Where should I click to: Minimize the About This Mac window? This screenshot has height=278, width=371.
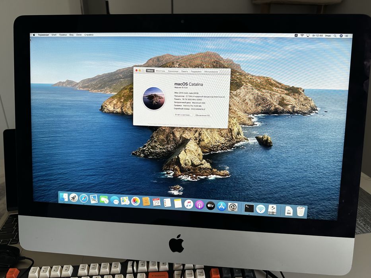[x=140, y=70]
